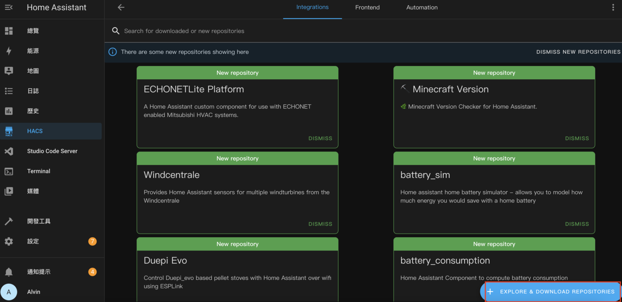
Task: Open Developer Tools hammer icon
Action: (x=9, y=221)
